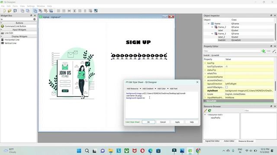This screenshot has height=155, width=277.
Task: Click OK in Edit Style Sheet dialog
Action: (148, 122)
